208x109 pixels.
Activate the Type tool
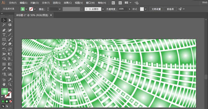(x=4, y=35)
